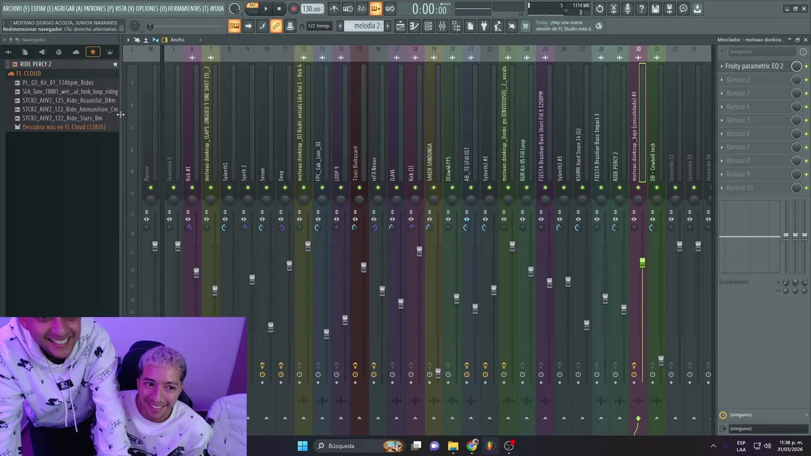Open the HERRAMIENTAS menu
The height and width of the screenshot is (456, 811).
[189, 9]
